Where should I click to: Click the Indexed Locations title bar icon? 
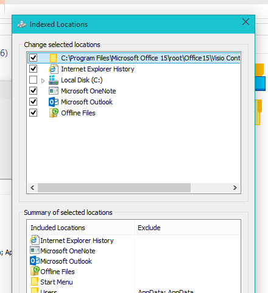pos(22,24)
